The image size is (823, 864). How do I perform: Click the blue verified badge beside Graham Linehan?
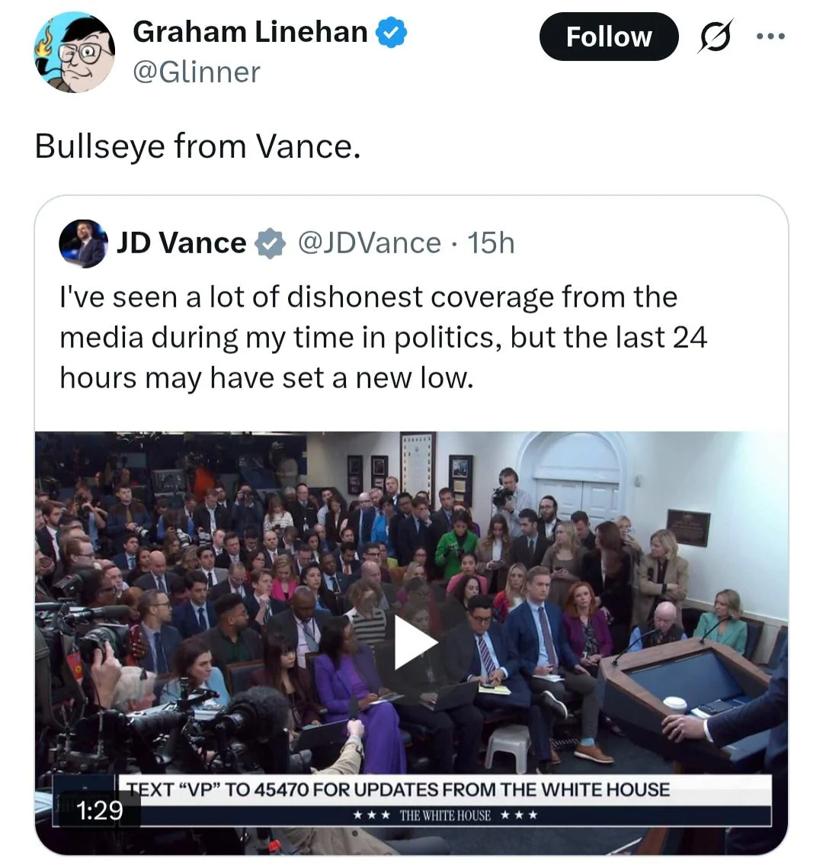tap(392, 32)
